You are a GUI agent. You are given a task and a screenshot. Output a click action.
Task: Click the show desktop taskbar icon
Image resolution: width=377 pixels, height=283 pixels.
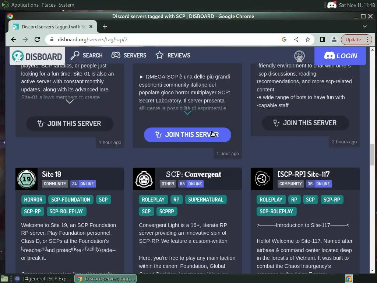click(4, 279)
